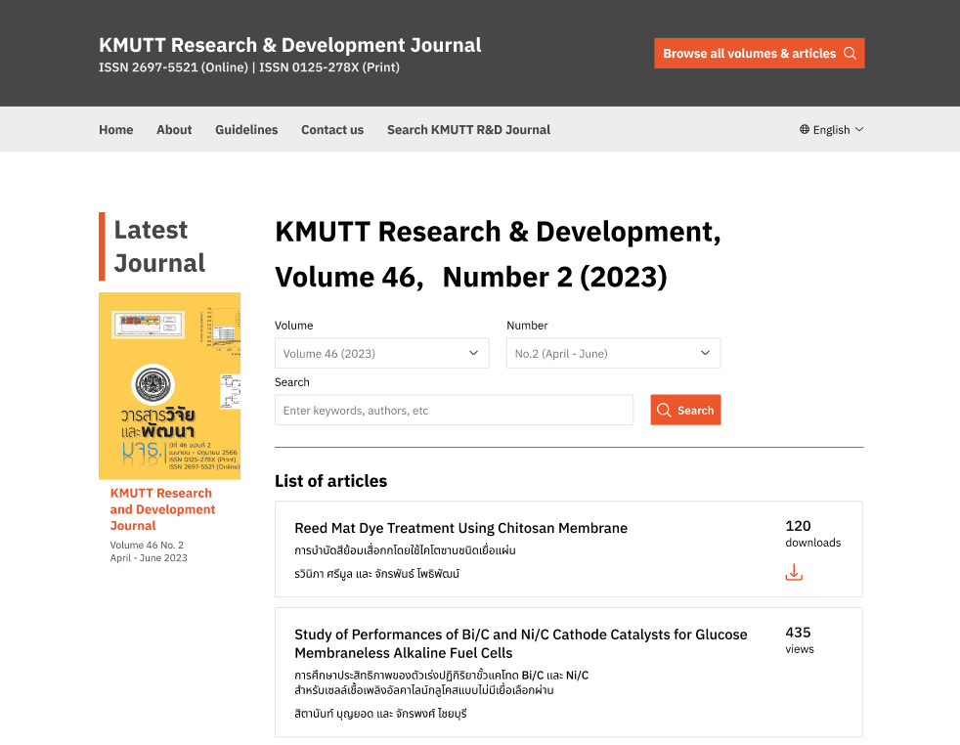This screenshot has width=960, height=745.
Task: Click the search icon in Browse all volumes button
Action: tap(849, 53)
